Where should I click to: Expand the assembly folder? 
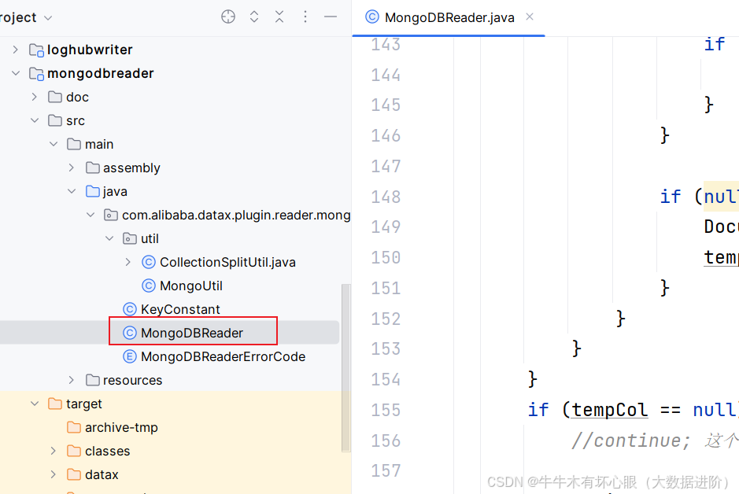point(72,168)
